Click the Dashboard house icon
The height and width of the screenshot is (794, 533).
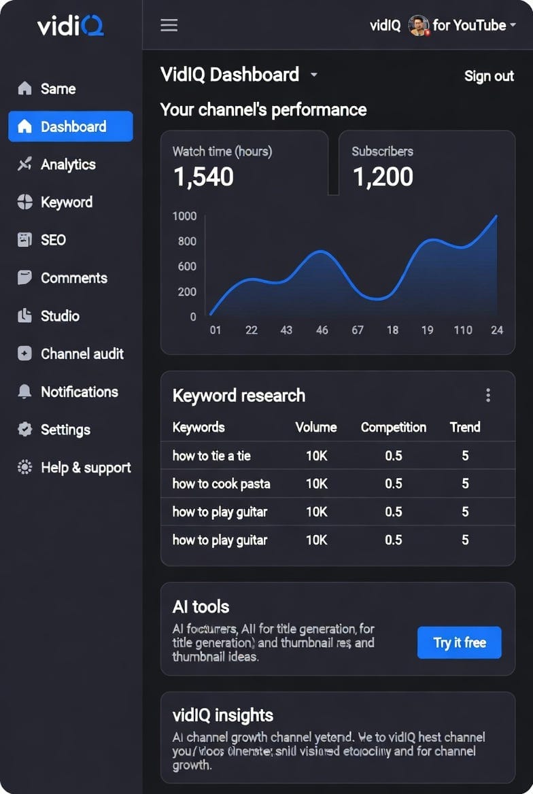(x=24, y=126)
